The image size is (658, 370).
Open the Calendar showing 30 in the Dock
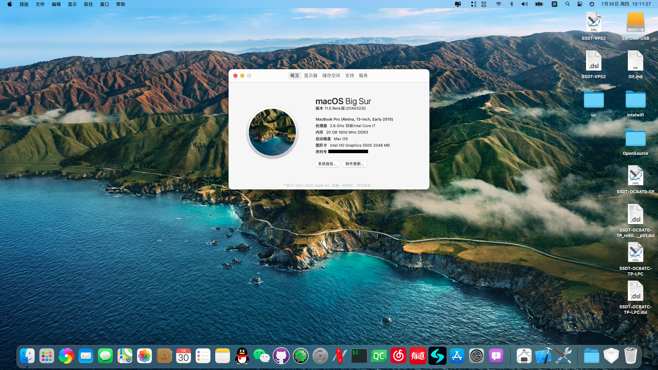pos(183,356)
